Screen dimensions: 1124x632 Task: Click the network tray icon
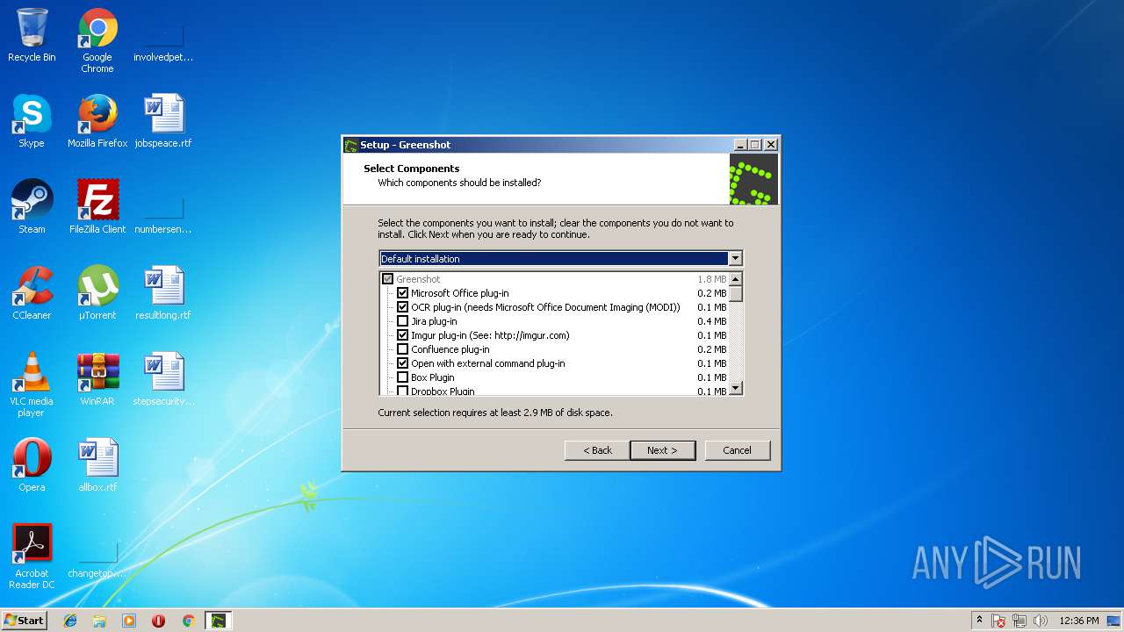[1020, 621]
